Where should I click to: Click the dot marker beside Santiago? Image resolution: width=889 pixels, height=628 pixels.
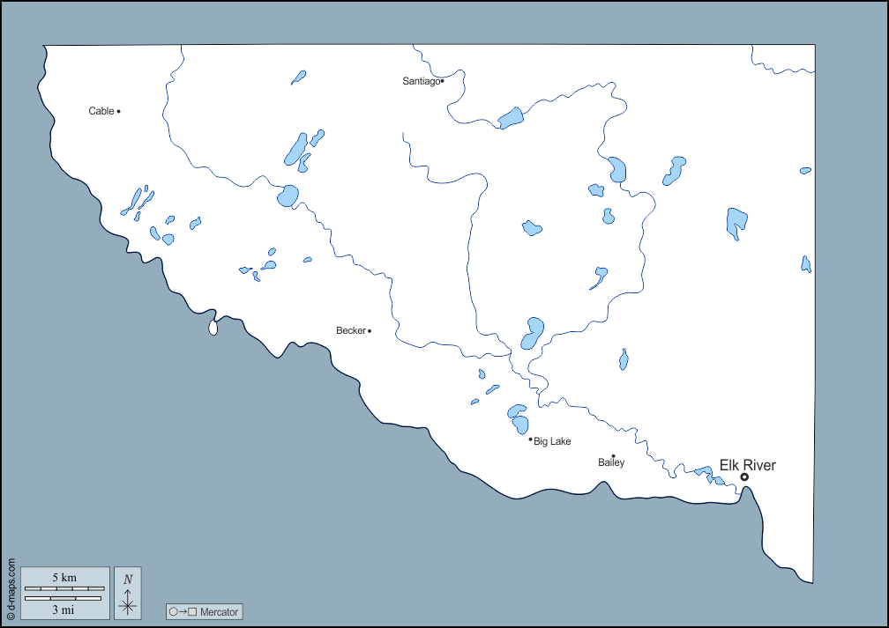click(x=442, y=81)
